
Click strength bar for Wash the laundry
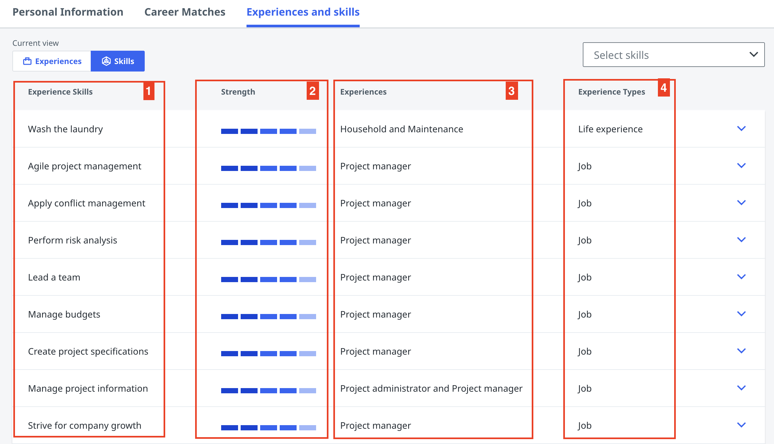268,131
